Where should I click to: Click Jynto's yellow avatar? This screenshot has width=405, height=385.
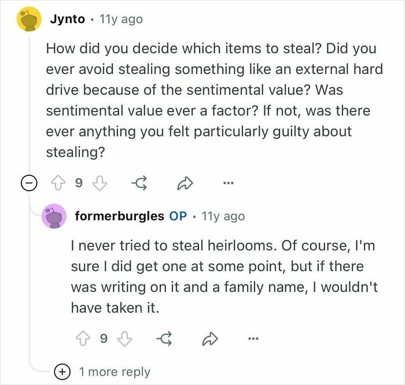pos(29,19)
